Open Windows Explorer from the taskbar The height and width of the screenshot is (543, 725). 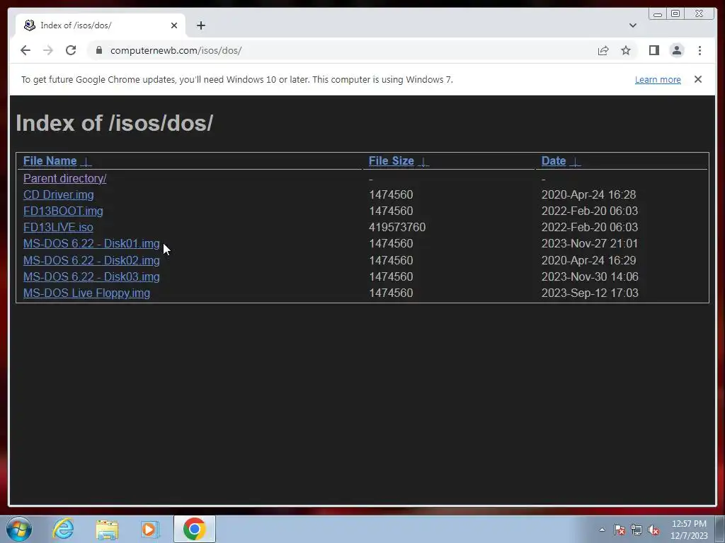tap(107, 530)
